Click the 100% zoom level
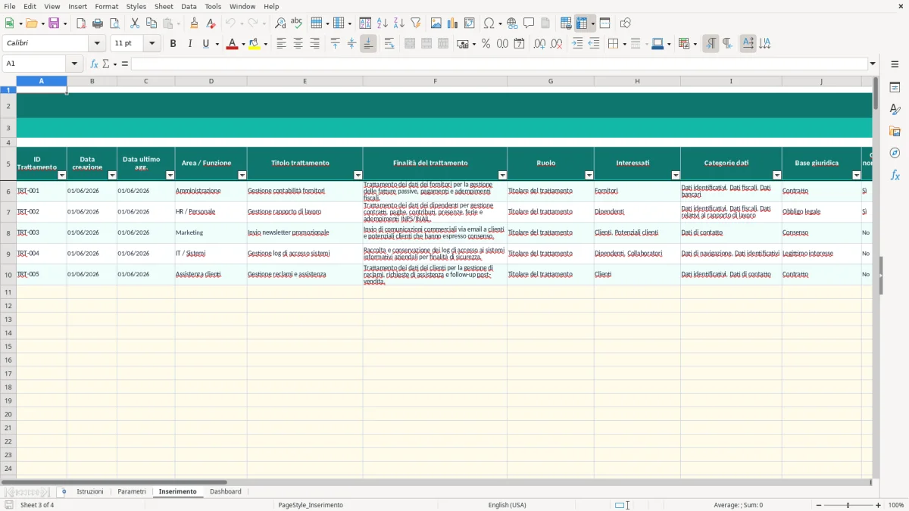The image size is (909, 511). [896, 505]
